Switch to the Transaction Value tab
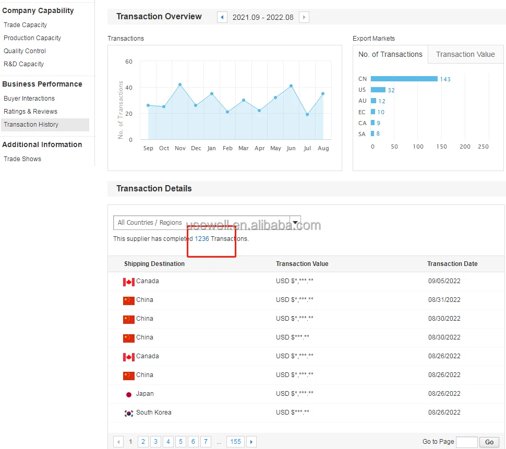Viewport: 506px width, 449px height. pyautogui.click(x=465, y=54)
